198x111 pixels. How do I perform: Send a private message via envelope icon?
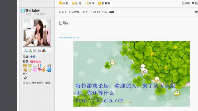tap(26, 51)
